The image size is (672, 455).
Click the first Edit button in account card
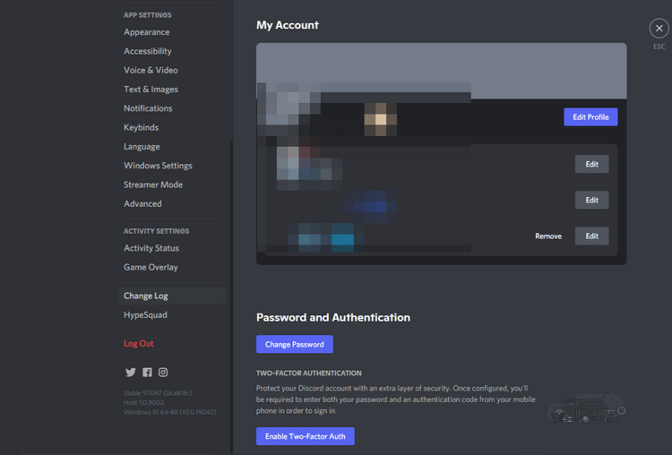click(x=592, y=164)
